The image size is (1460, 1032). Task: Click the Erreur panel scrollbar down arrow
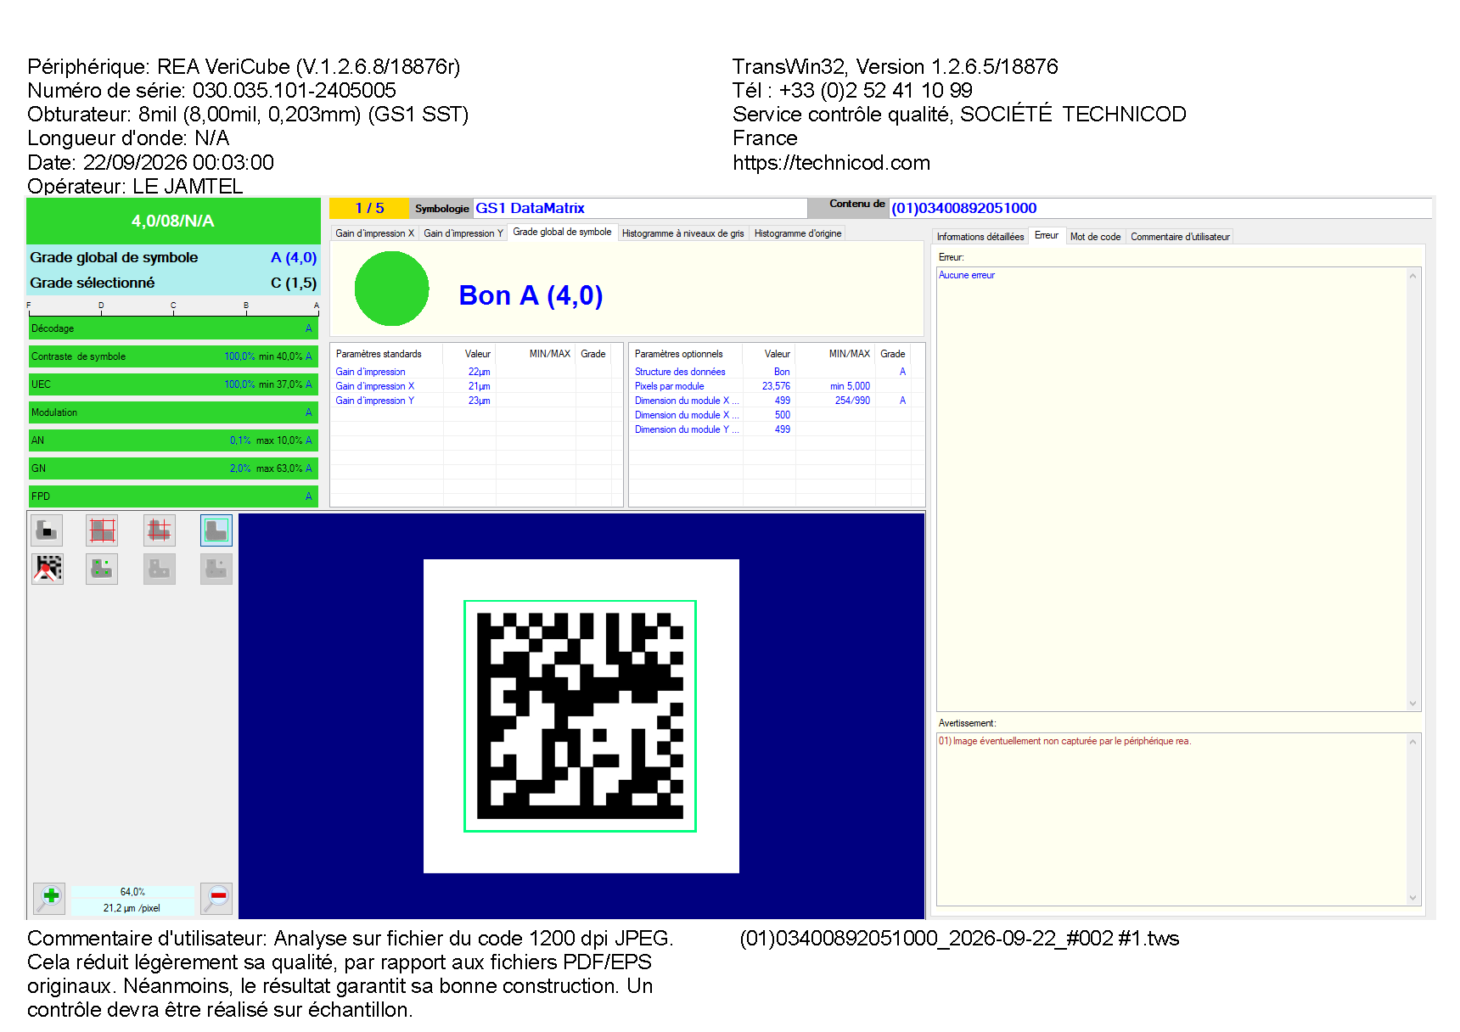[x=1413, y=704]
